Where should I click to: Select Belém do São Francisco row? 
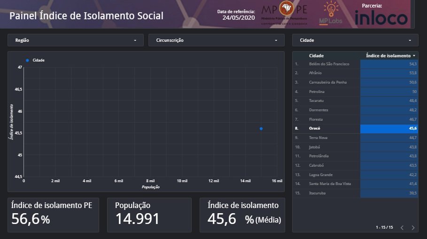329,64
